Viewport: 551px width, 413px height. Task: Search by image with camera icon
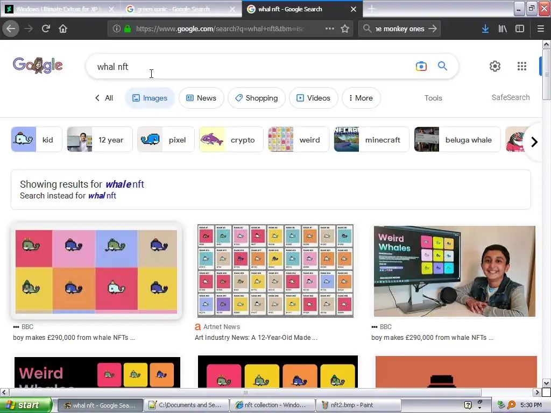pyautogui.click(x=421, y=66)
